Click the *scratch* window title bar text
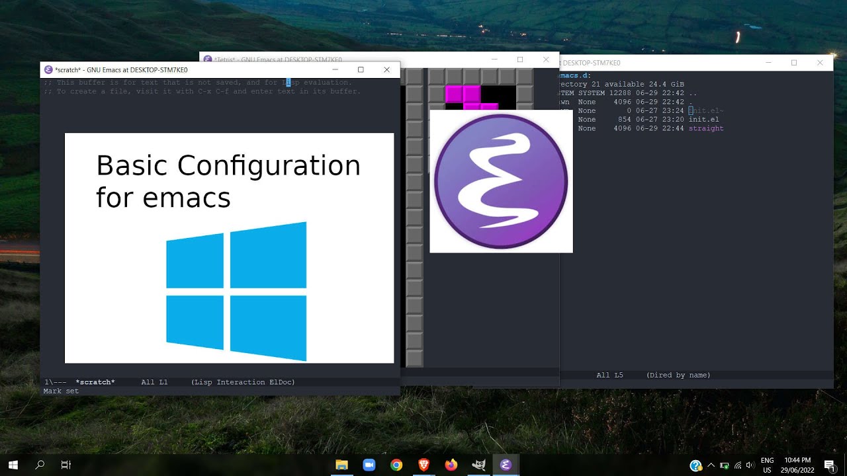The height and width of the screenshot is (476, 847). (x=122, y=69)
